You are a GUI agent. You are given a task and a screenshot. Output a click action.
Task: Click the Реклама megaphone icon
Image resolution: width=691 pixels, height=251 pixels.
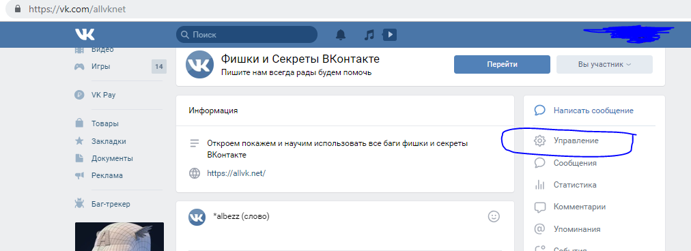click(x=79, y=175)
